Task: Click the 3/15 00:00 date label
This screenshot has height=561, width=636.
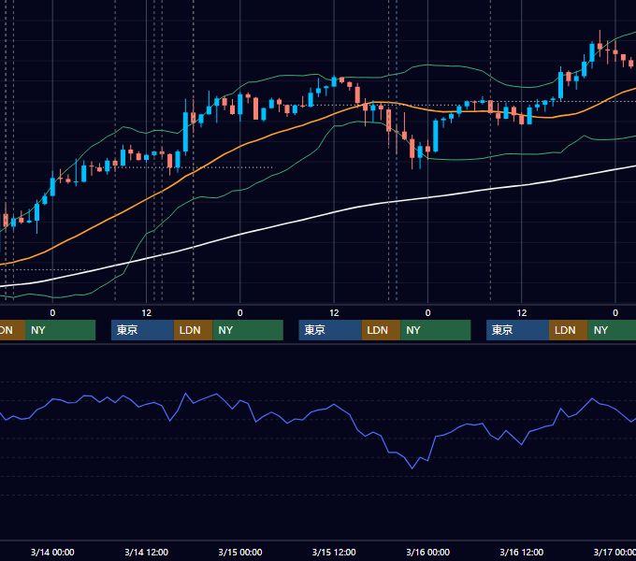Action: [x=240, y=552]
